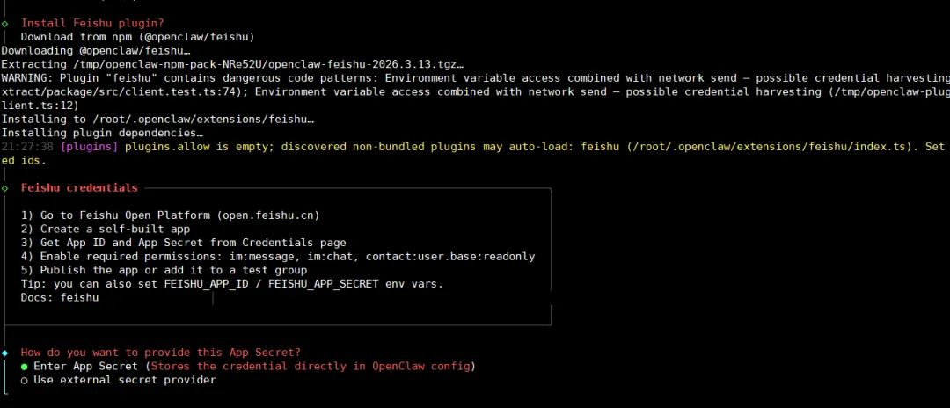Click the green filled radio bullet
Viewport: 950px width, 408px height.
coord(25,366)
